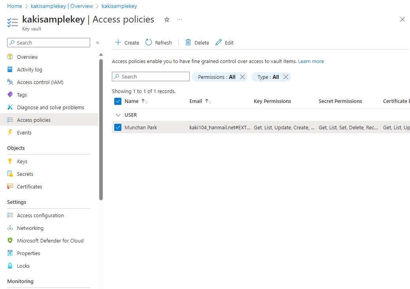Open the more options ellipsis next to title
This screenshot has width=410, height=289.
coord(179,19)
